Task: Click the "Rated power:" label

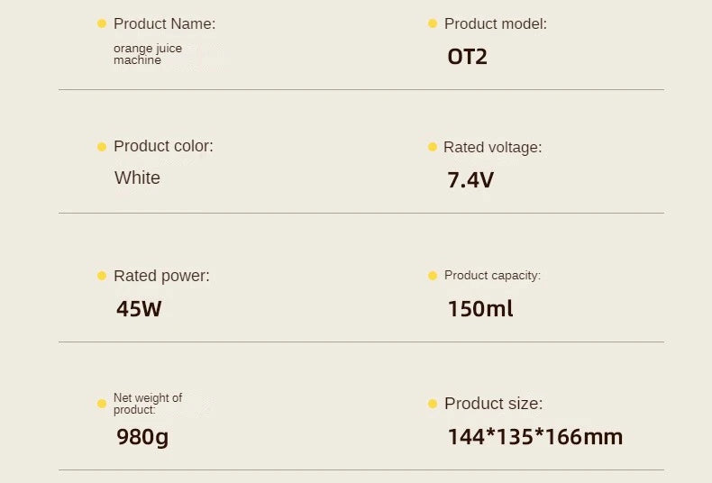Action: click(161, 276)
